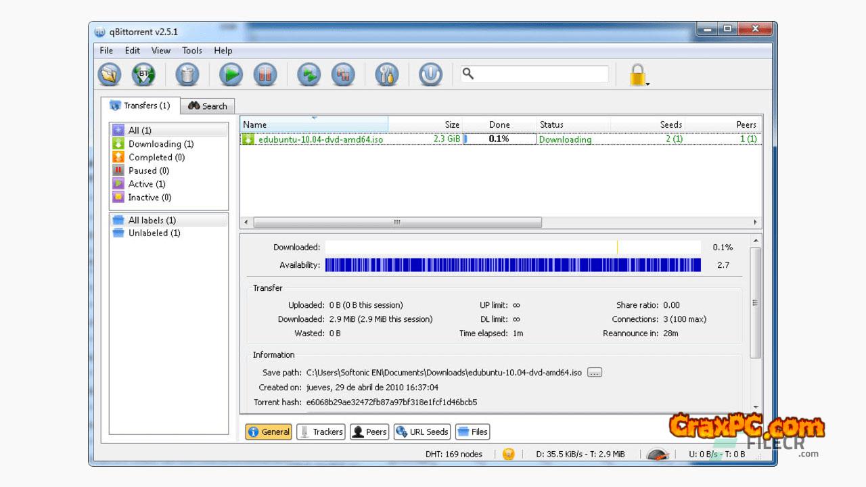Open the Tools menu
Image resolution: width=866 pixels, height=487 pixels.
pyautogui.click(x=192, y=50)
